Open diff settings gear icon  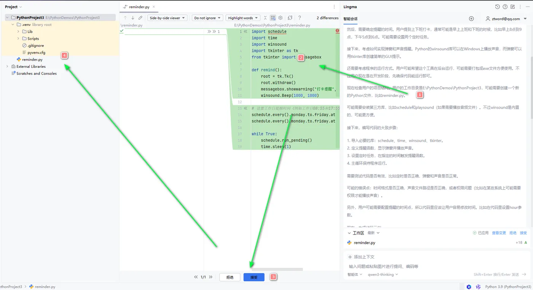(x=281, y=18)
